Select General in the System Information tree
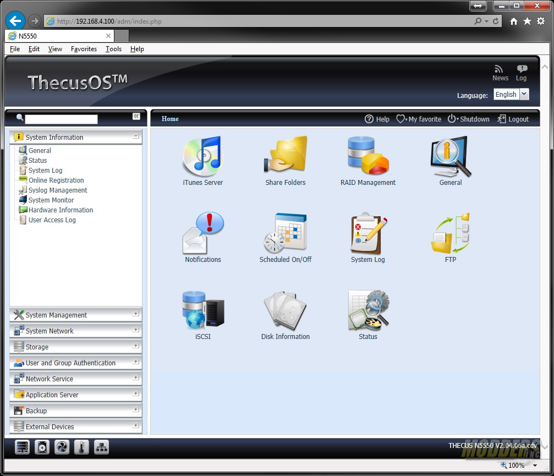554x476 pixels. [40, 151]
